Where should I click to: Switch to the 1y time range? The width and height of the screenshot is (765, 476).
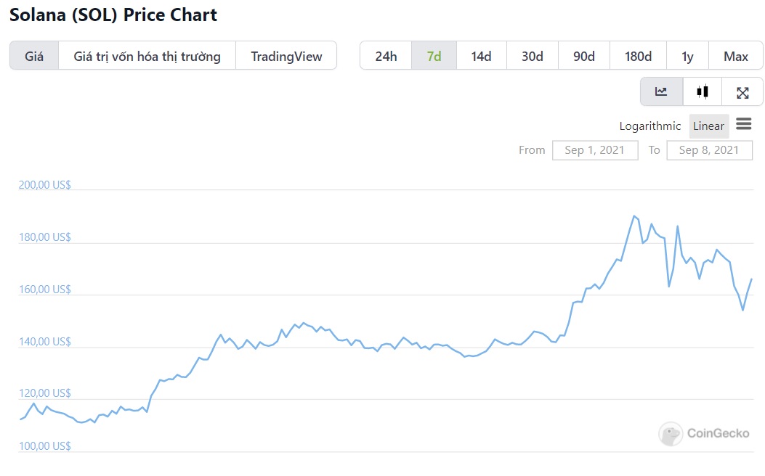[687, 56]
